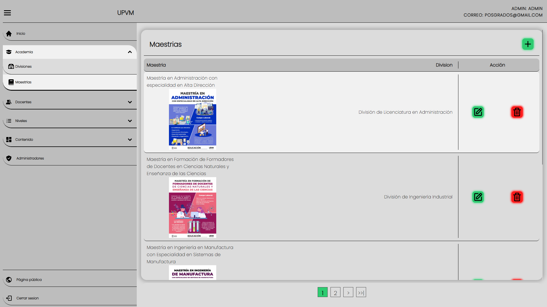Viewport: 547px width, 307px height.
Task: Select pagination page 1
Action: [323, 292]
